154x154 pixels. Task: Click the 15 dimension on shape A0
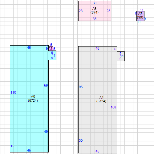(x=12, y=146)
